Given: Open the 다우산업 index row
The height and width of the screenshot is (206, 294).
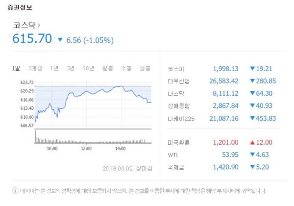Looking at the screenshot, I should (179, 81).
